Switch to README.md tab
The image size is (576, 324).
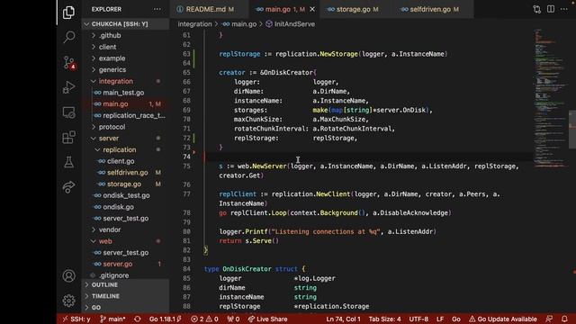point(210,9)
